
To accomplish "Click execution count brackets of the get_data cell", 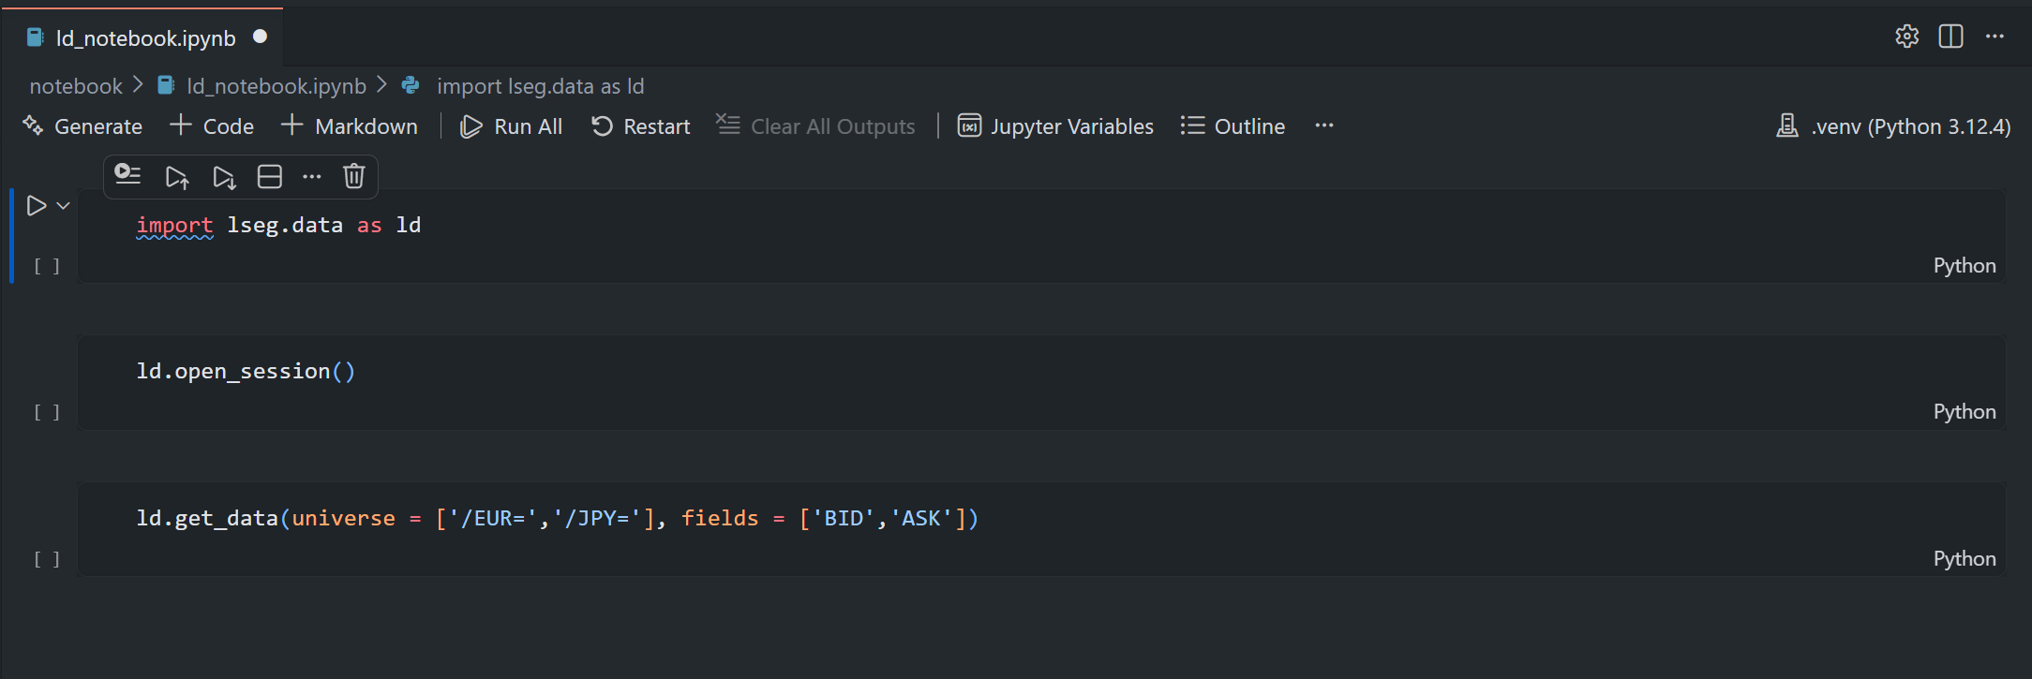I will click(x=47, y=559).
